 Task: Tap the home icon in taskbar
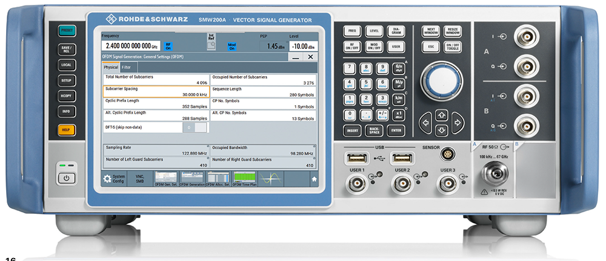(314, 179)
